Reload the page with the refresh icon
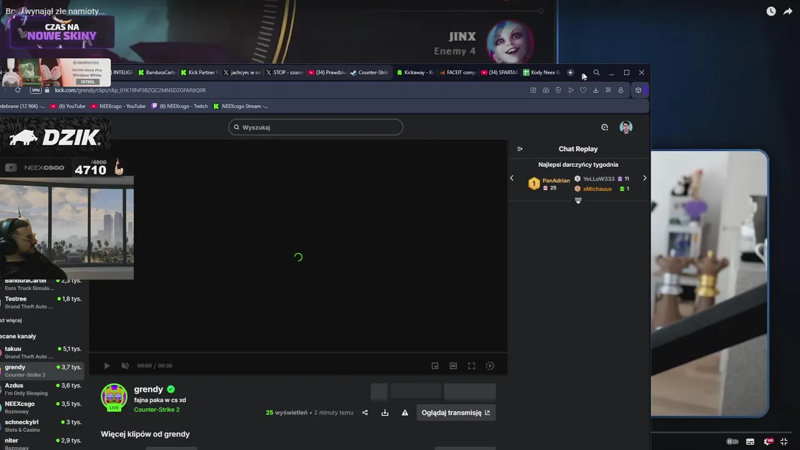 [x=17, y=90]
